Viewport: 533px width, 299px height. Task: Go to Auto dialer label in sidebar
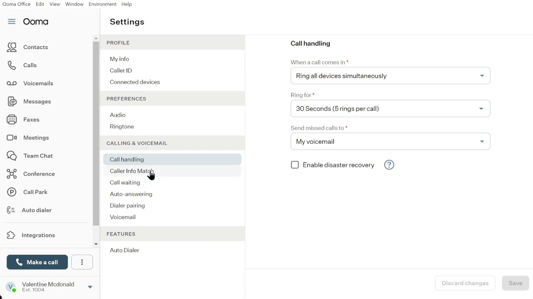click(37, 210)
